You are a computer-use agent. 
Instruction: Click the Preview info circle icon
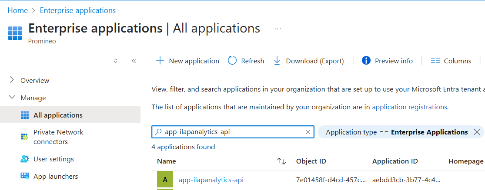click(x=366, y=60)
